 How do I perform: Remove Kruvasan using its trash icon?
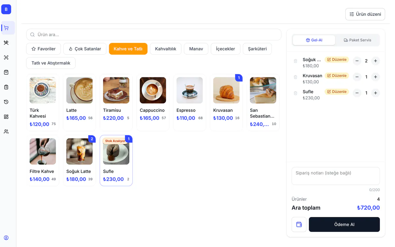pos(296,77)
